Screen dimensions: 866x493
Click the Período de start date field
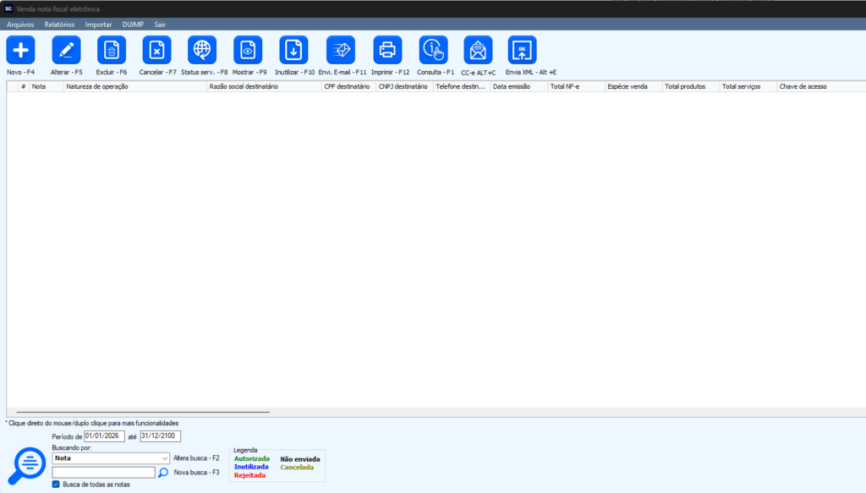click(104, 436)
